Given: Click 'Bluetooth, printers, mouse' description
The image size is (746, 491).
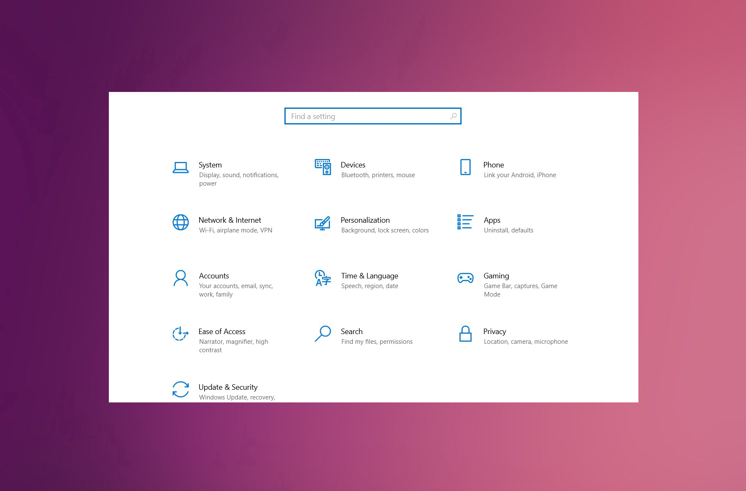Looking at the screenshot, I should 378,175.
